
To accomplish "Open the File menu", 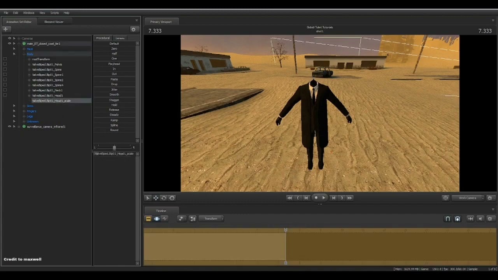I will [6, 13].
